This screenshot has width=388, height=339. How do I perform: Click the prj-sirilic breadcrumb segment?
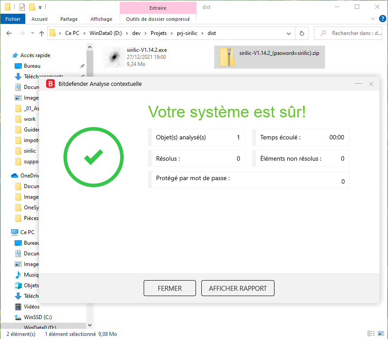[187, 33]
